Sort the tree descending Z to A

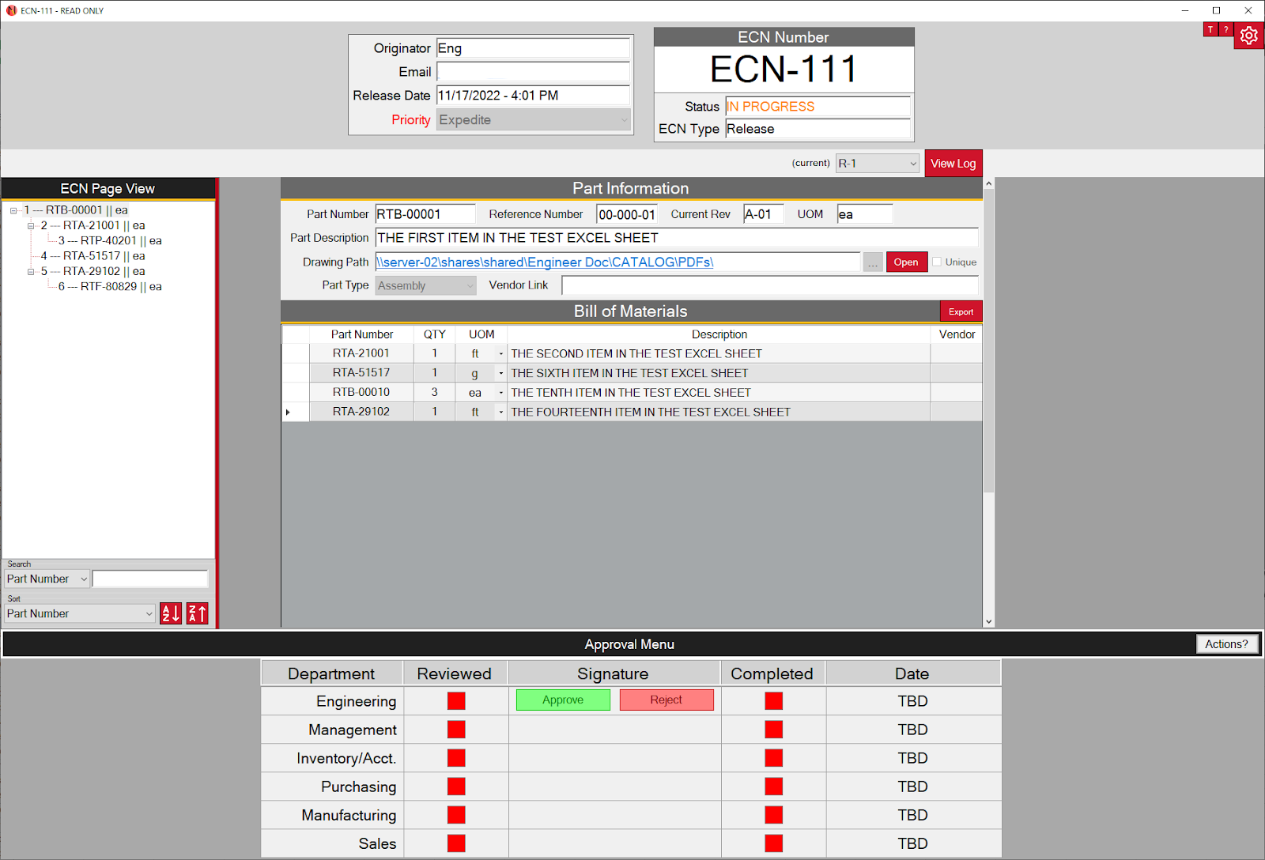pyautogui.click(x=198, y=613)
